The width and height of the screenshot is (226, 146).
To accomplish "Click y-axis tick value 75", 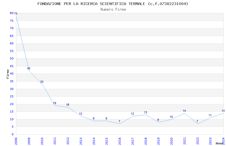I will (12, 21).
